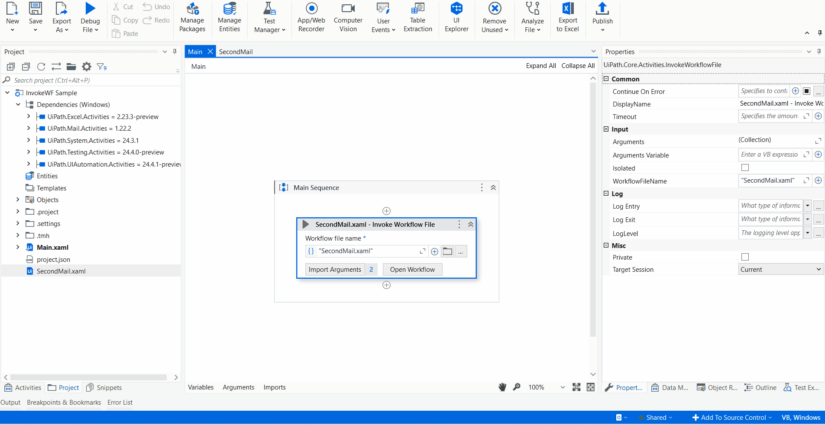
Task: Click the Publish icon
Action: (602, 8)
